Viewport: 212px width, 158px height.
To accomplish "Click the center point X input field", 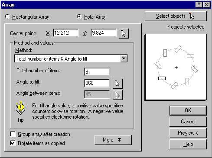I will tap(66, 33).
